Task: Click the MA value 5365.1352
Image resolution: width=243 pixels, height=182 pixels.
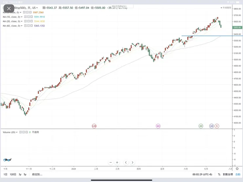Action: coord(39,26)
